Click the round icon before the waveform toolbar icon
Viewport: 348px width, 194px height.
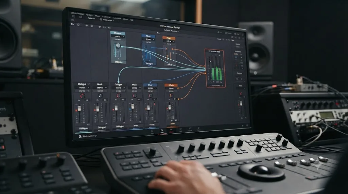(92, 26)
